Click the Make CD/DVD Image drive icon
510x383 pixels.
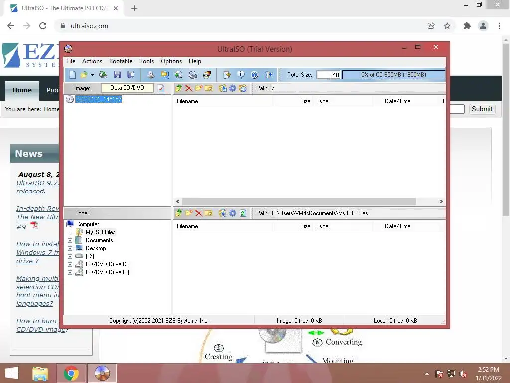pyautogui.click(x=150, y=75)
